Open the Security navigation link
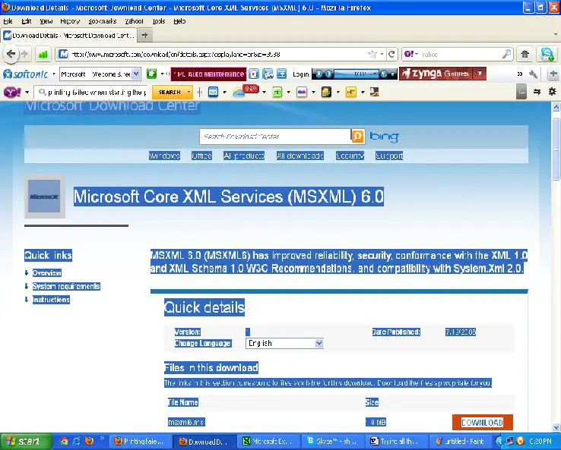This screenshot has width=561, height=450. point(350,156)
